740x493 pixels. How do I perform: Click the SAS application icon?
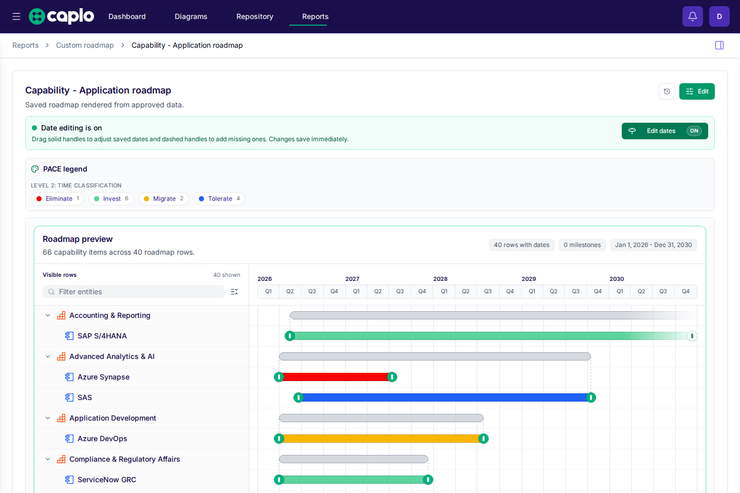click(x=69, y=397)
